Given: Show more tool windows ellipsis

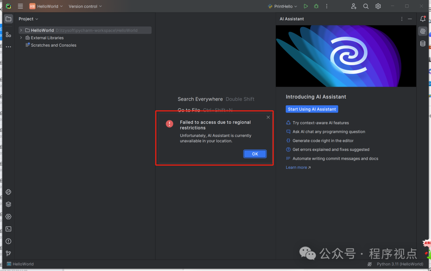Looking at the screenshot, I should coord(8,47).
